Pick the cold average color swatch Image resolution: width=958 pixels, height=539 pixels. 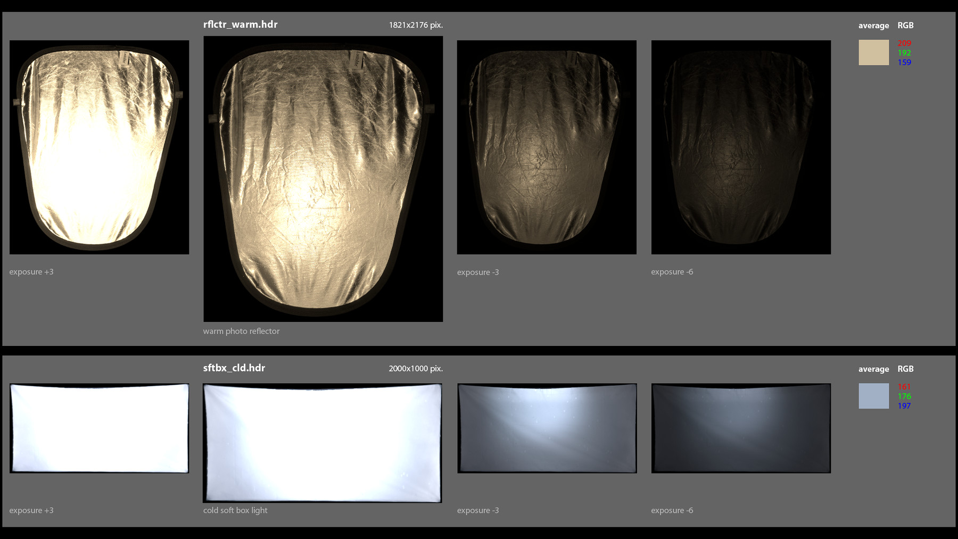(873, 396)
